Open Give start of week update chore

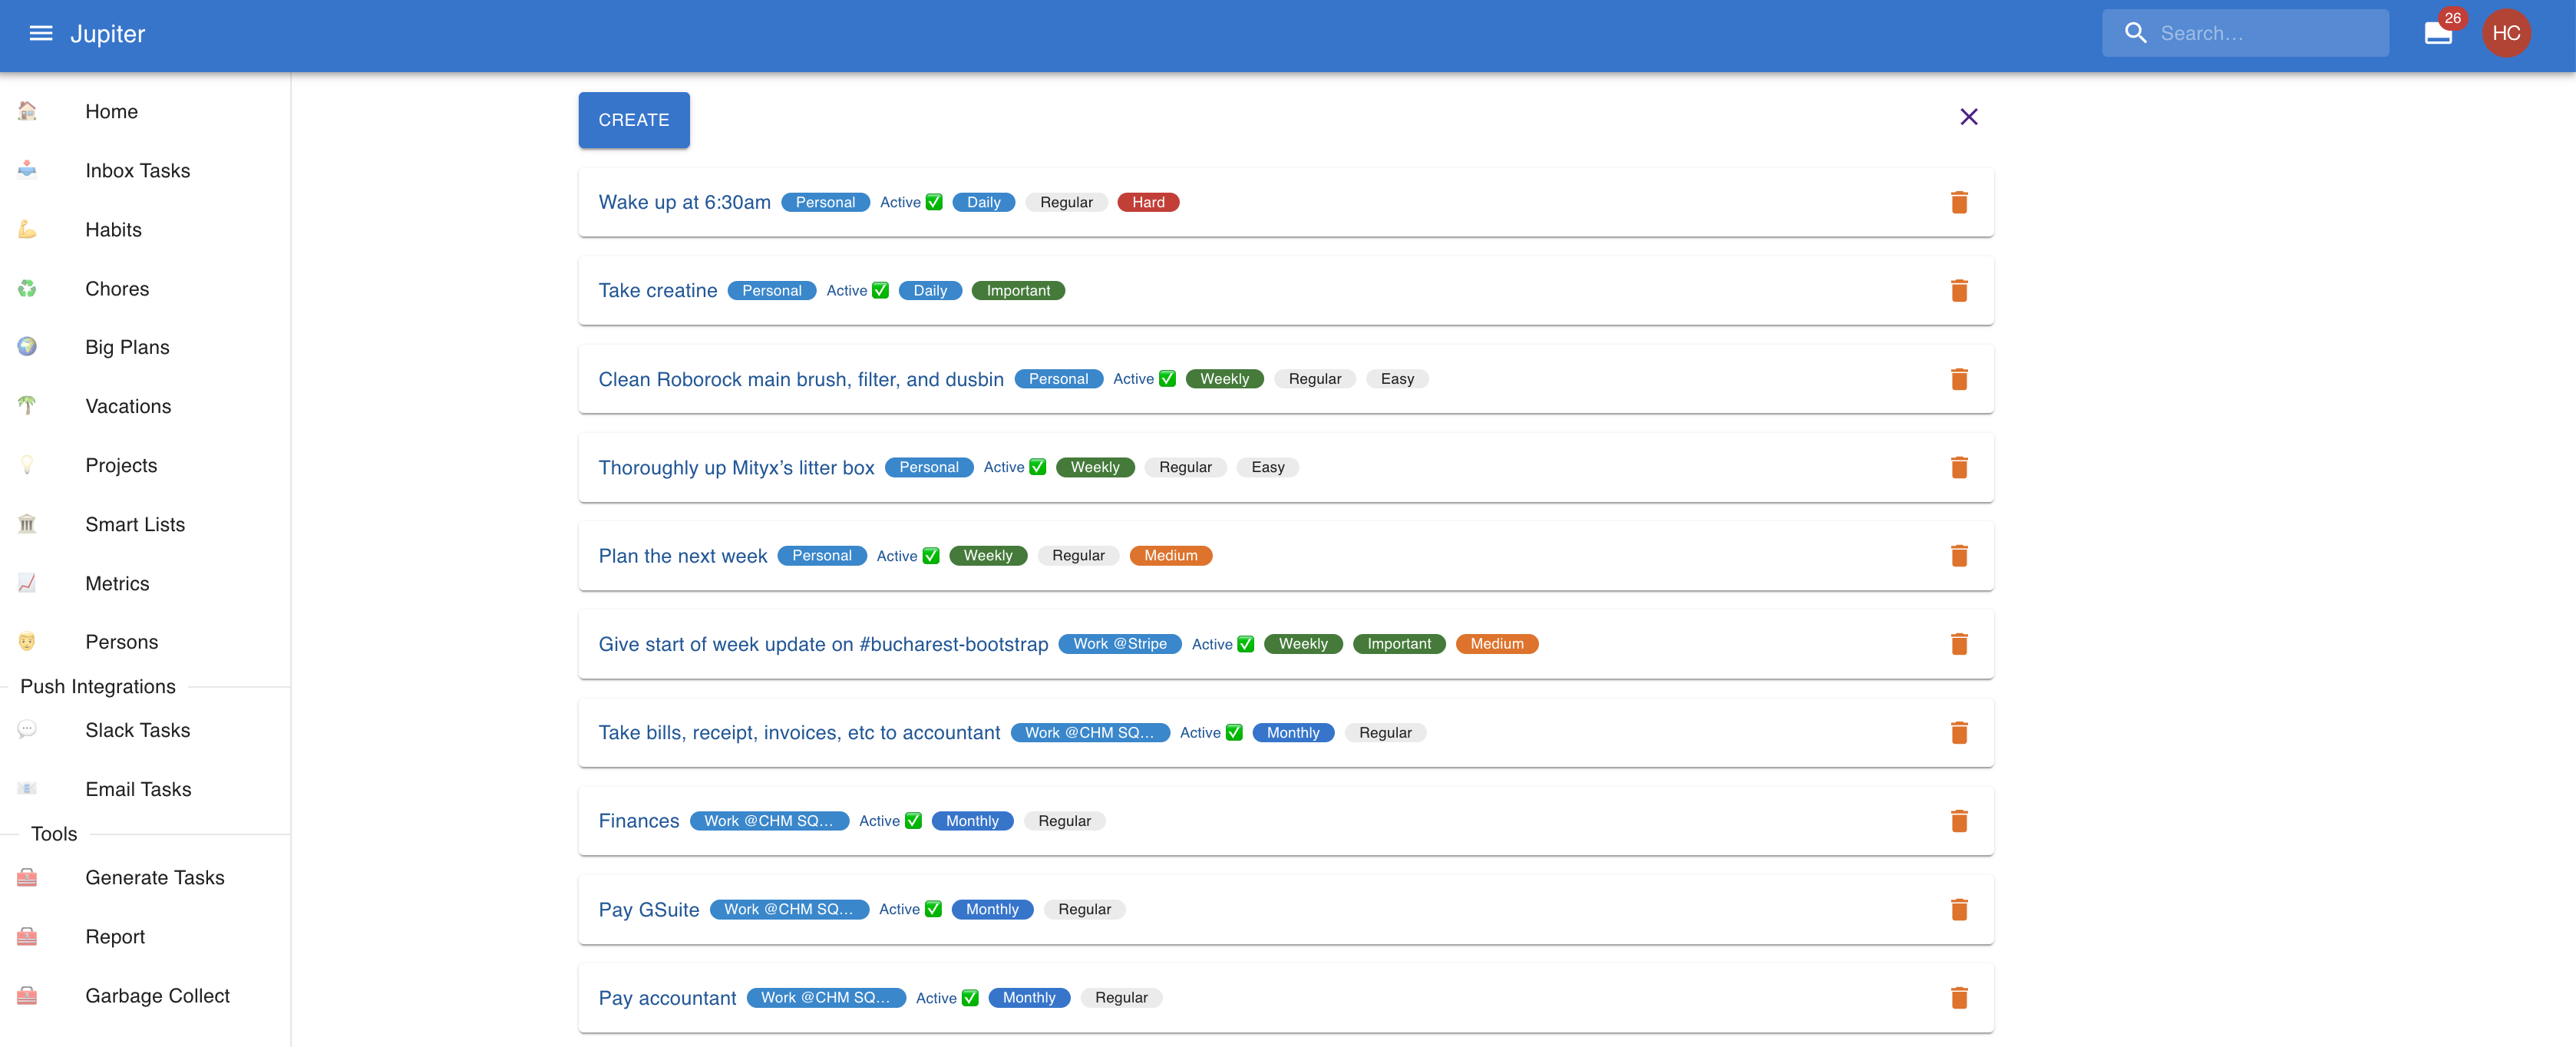click(x=822, y=645)
